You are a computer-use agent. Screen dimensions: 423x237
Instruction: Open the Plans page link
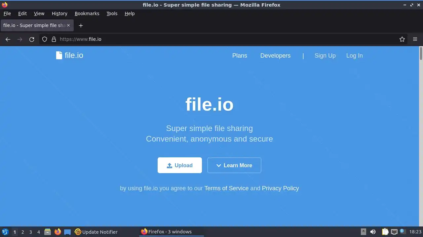point(240,56)
